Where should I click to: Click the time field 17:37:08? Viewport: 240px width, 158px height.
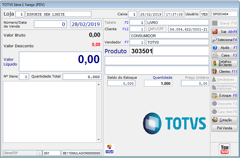point(174,14)
